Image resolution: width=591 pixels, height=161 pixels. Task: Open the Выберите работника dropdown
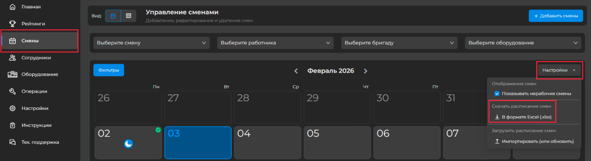point(275,43)
